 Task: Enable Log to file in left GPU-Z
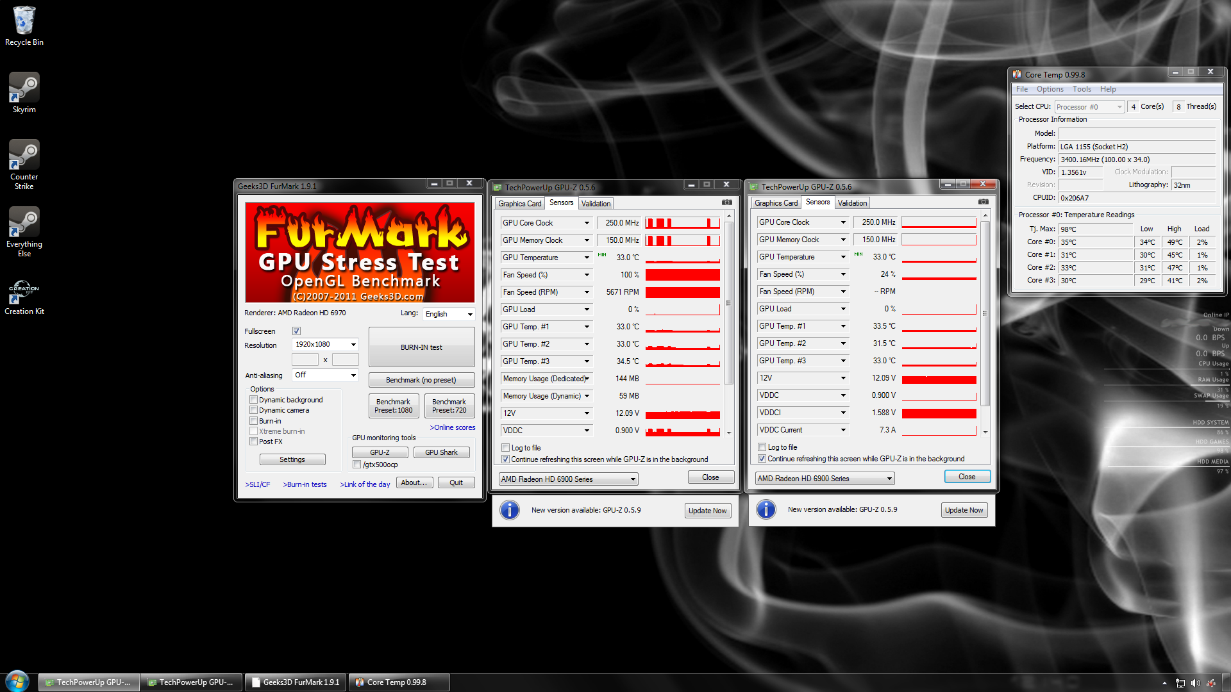pos(505,448)
